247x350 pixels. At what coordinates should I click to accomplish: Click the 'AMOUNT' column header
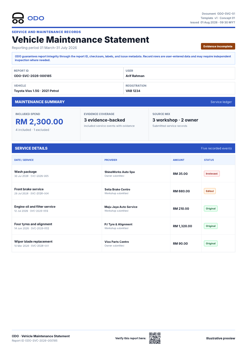tap(179, 160)
